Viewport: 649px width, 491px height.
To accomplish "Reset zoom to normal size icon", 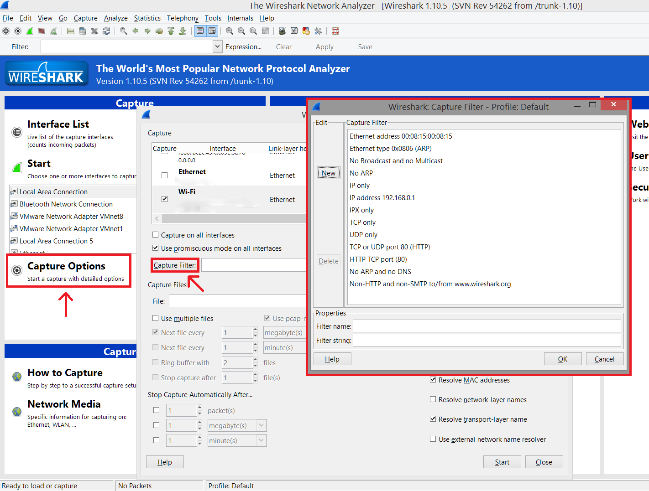I will (253, 31).
